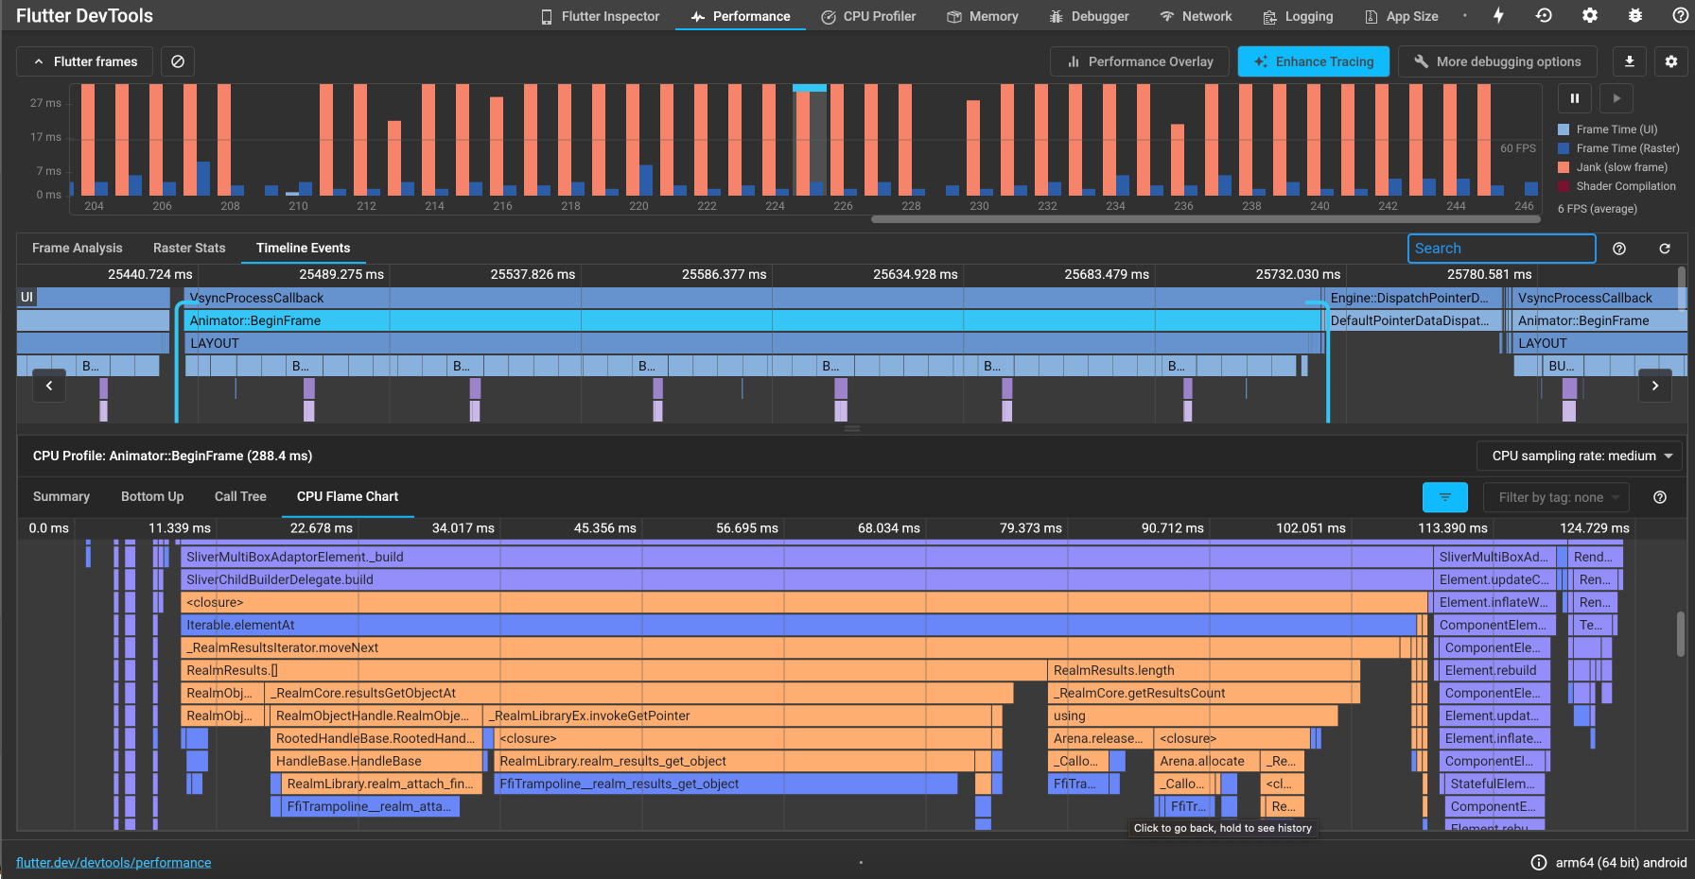Viewport: 1695px width, 879px height.
Task: Open the help question mark in top bar
Action: pos(1681,15)
